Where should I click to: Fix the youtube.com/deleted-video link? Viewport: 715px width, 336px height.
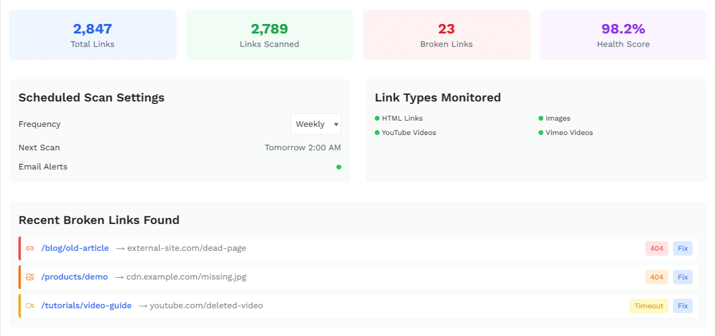point(683,305)
